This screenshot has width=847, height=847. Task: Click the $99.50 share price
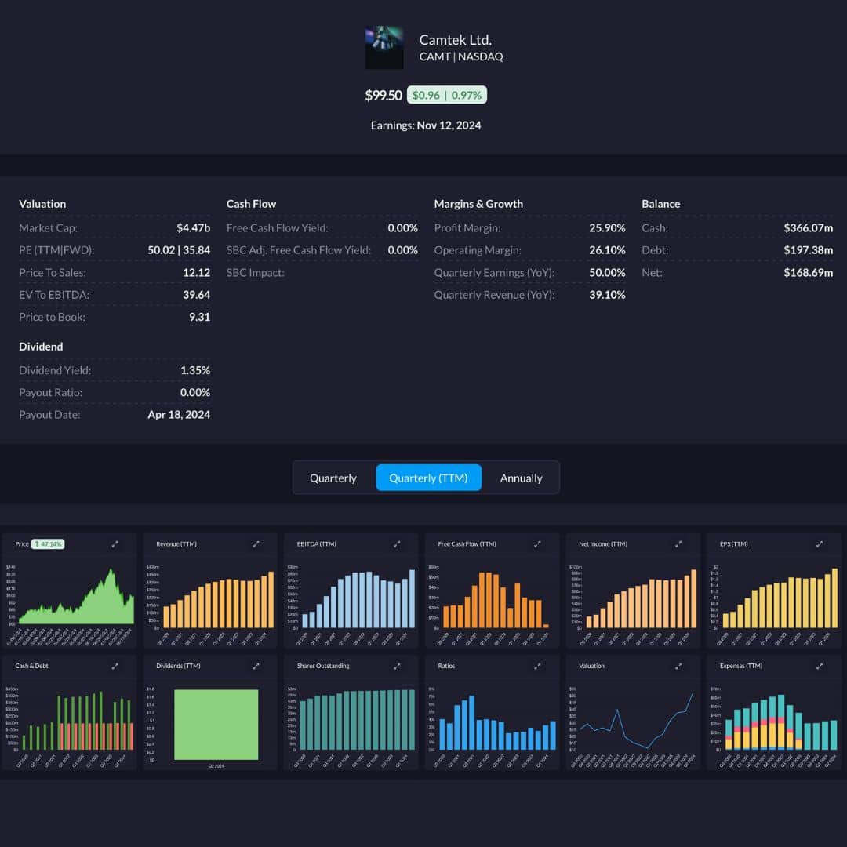tap(384, 96)
